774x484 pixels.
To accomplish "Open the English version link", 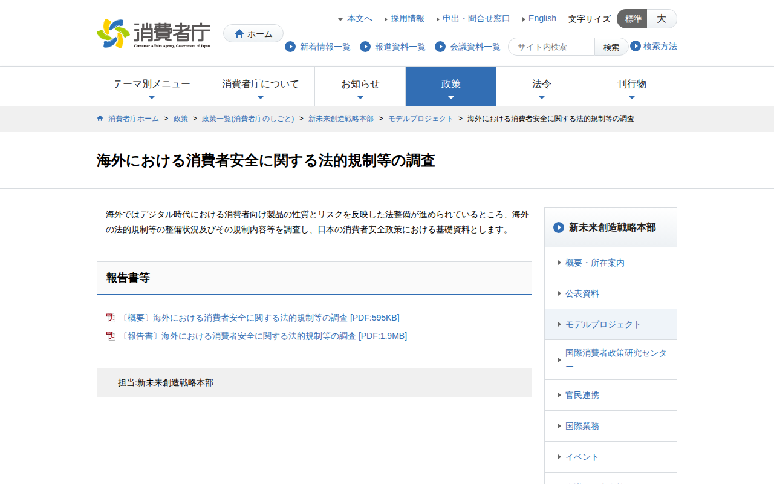I will pos(542,19).
